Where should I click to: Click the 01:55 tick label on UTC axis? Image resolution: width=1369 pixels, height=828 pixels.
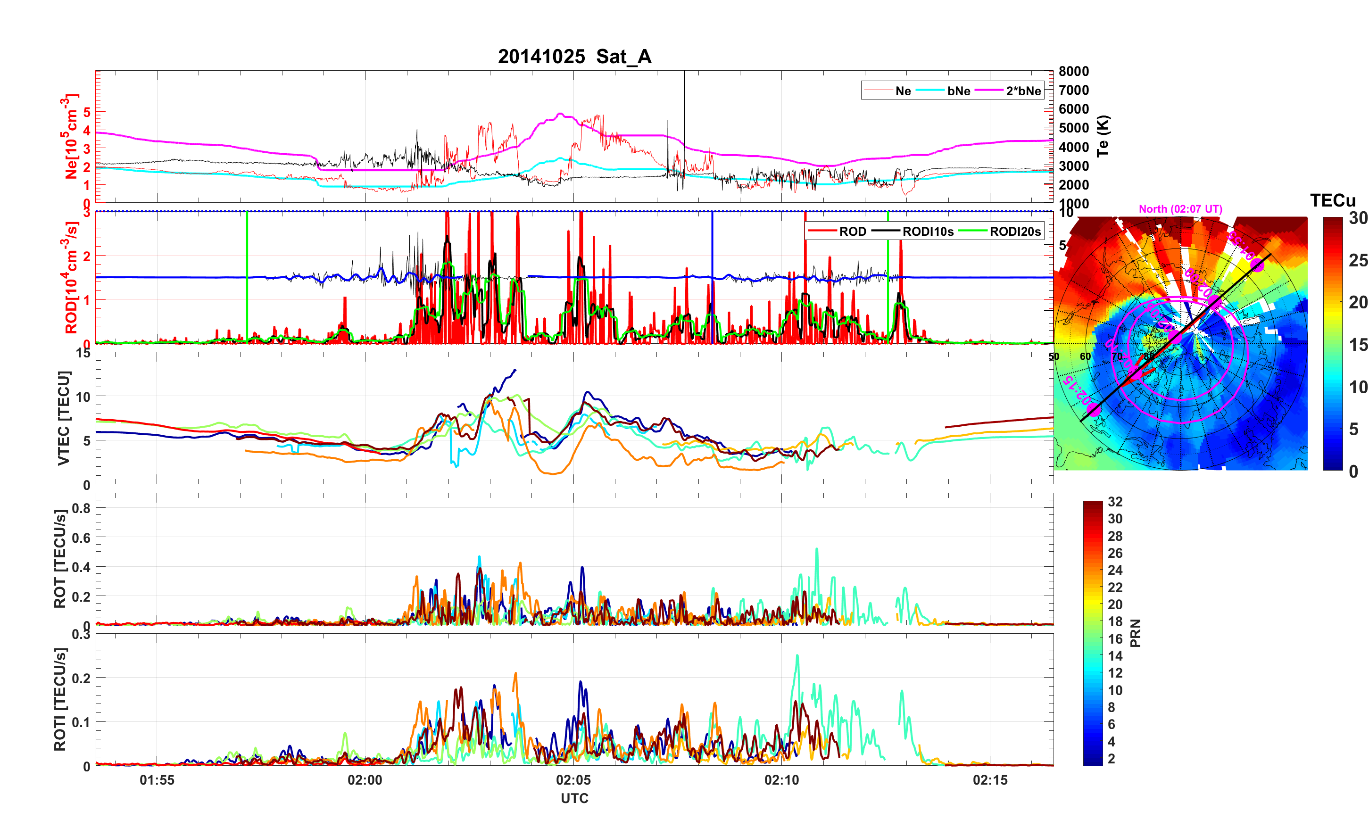[x=157, y=779]
